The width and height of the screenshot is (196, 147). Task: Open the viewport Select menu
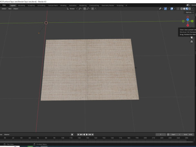click(x=4, y=9)
